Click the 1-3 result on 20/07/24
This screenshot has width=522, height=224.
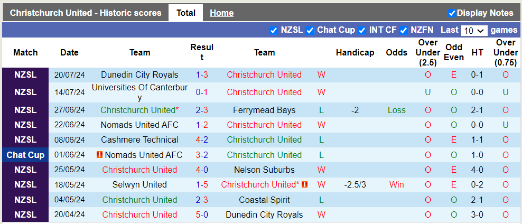click(x=202, y=74)
